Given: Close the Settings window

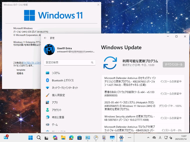Looking at the screenshot, I should click(185, 36).
